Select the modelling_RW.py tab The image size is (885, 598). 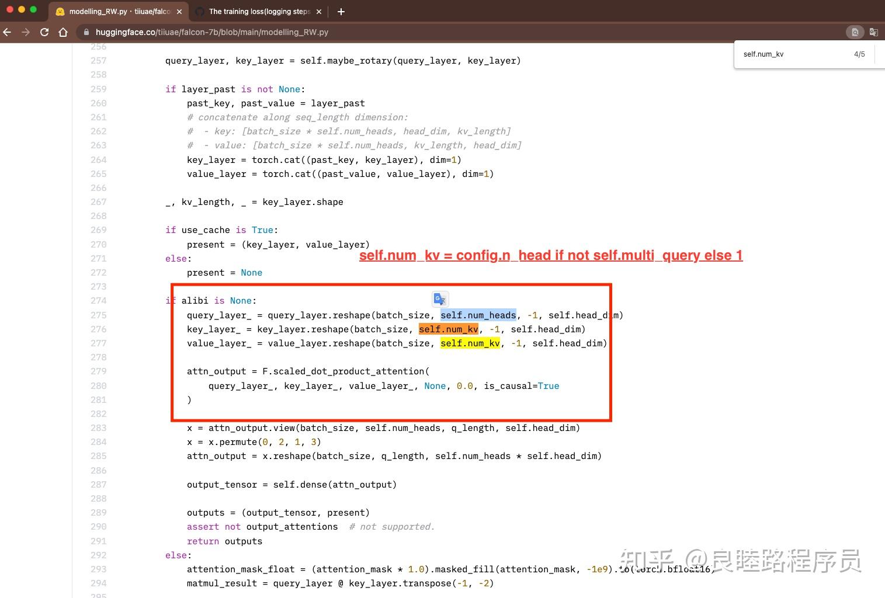coord(117,11)
